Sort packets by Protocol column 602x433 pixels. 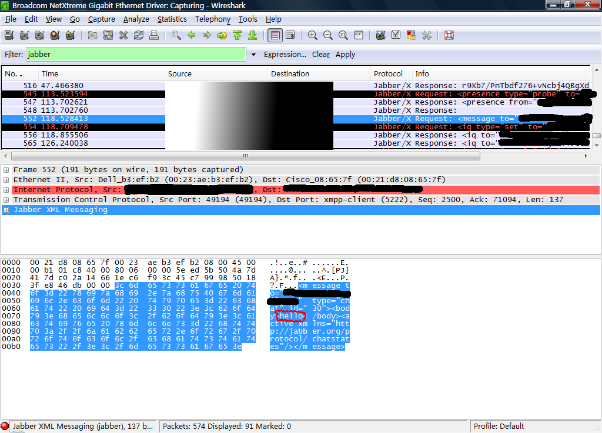392,73
